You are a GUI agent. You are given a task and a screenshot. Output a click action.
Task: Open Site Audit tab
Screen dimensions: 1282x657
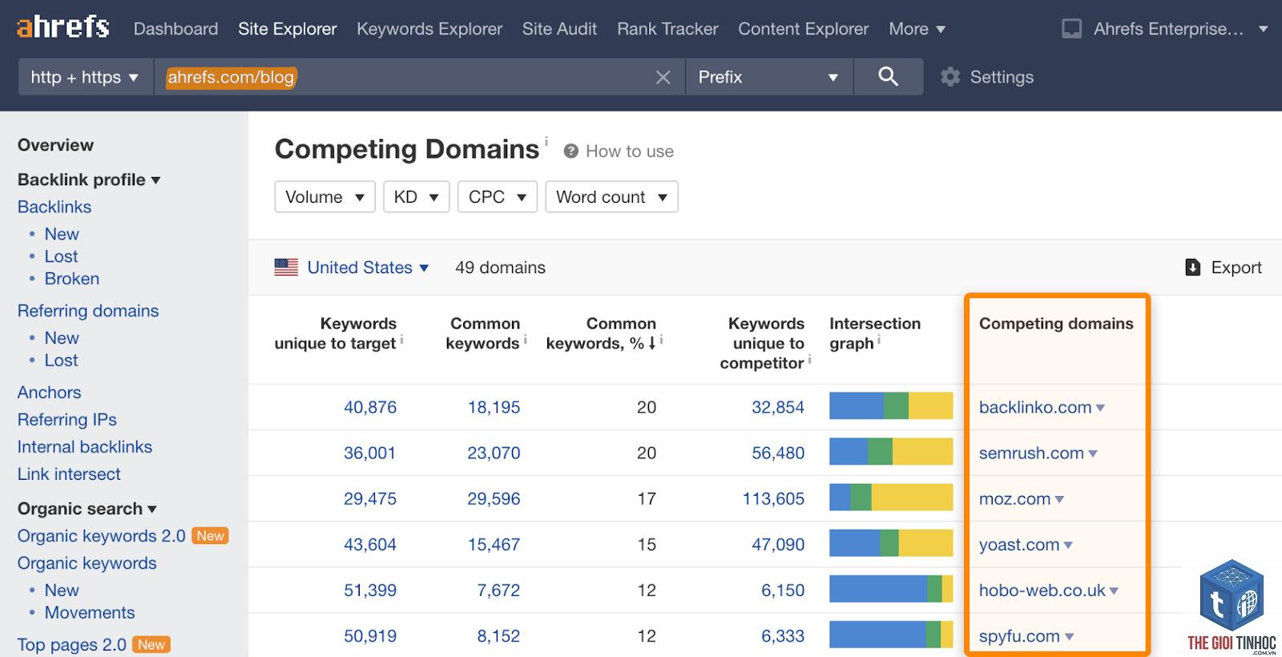point(559,29)
